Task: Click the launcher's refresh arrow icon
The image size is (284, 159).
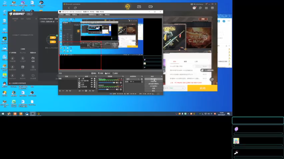Action: click(x=75, y=8)
